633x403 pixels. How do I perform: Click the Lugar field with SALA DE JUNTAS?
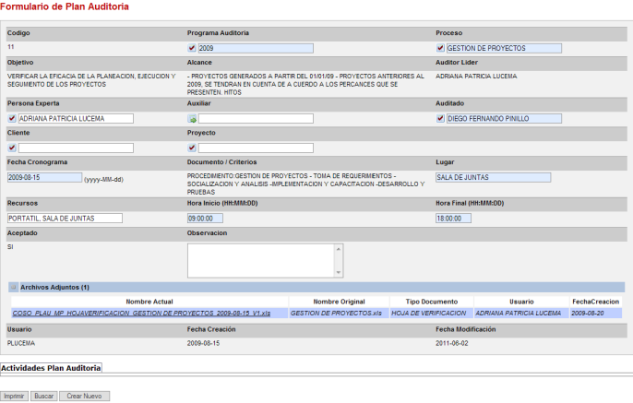(x=493, y=177)
